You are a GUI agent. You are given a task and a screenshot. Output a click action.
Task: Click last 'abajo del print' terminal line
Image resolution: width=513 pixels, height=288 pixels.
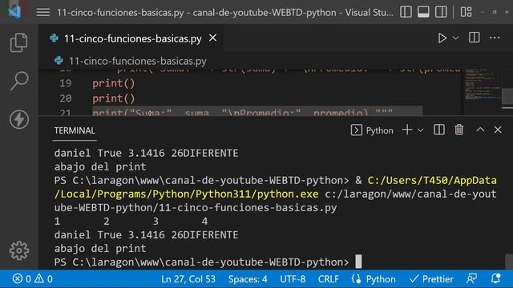coord(100,249)
